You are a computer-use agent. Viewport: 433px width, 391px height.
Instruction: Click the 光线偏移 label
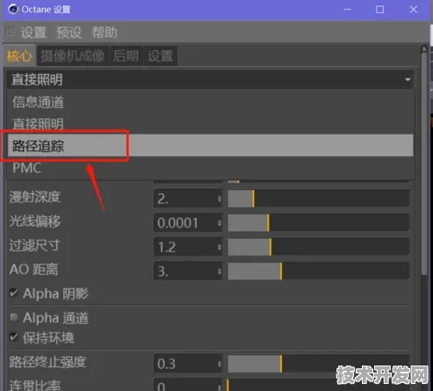35,221
